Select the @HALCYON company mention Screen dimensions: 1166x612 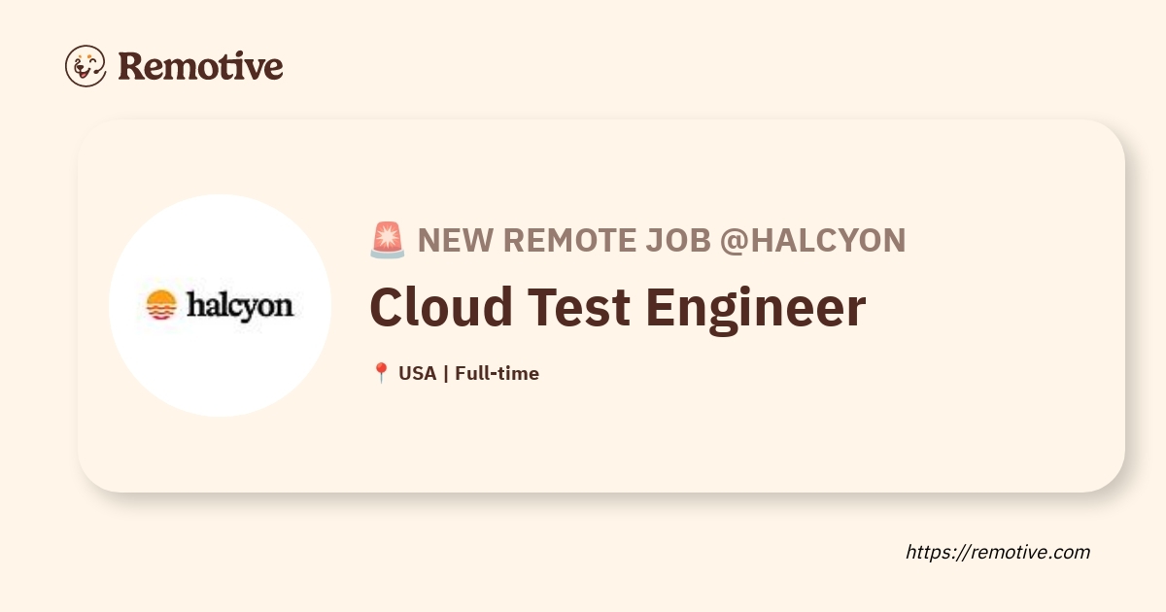click(812, 240)
